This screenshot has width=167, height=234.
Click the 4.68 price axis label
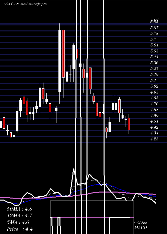[x=154, y=110]
